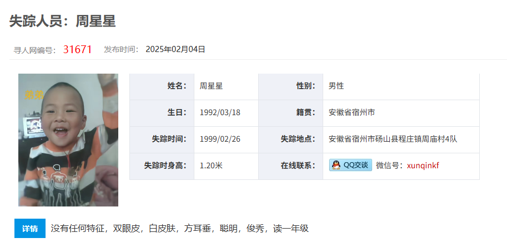The width and height of the screenshot is (507, 248).
Task: Click the missing date 1999/02/26
Action: (220, 139)
